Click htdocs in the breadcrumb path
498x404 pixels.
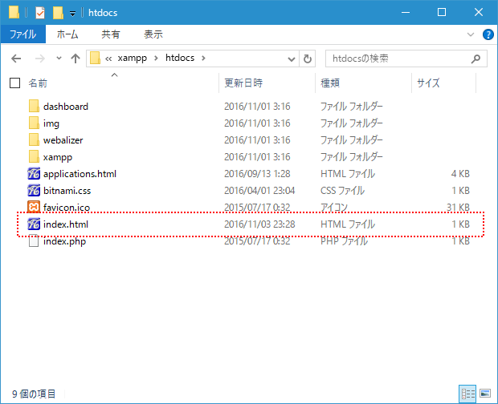180,58
